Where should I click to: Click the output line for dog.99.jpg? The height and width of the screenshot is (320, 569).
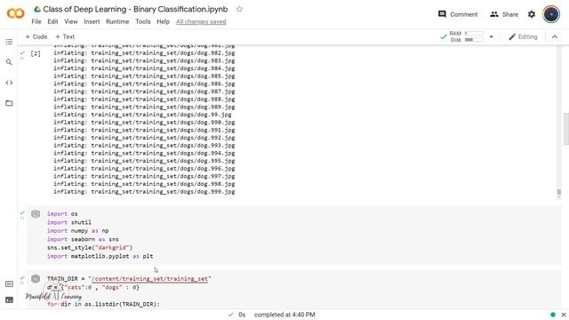click(x=142, y=115)
